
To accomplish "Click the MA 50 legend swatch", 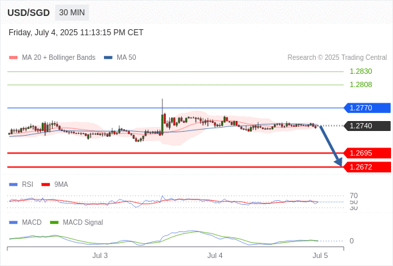I will [109, 58].
